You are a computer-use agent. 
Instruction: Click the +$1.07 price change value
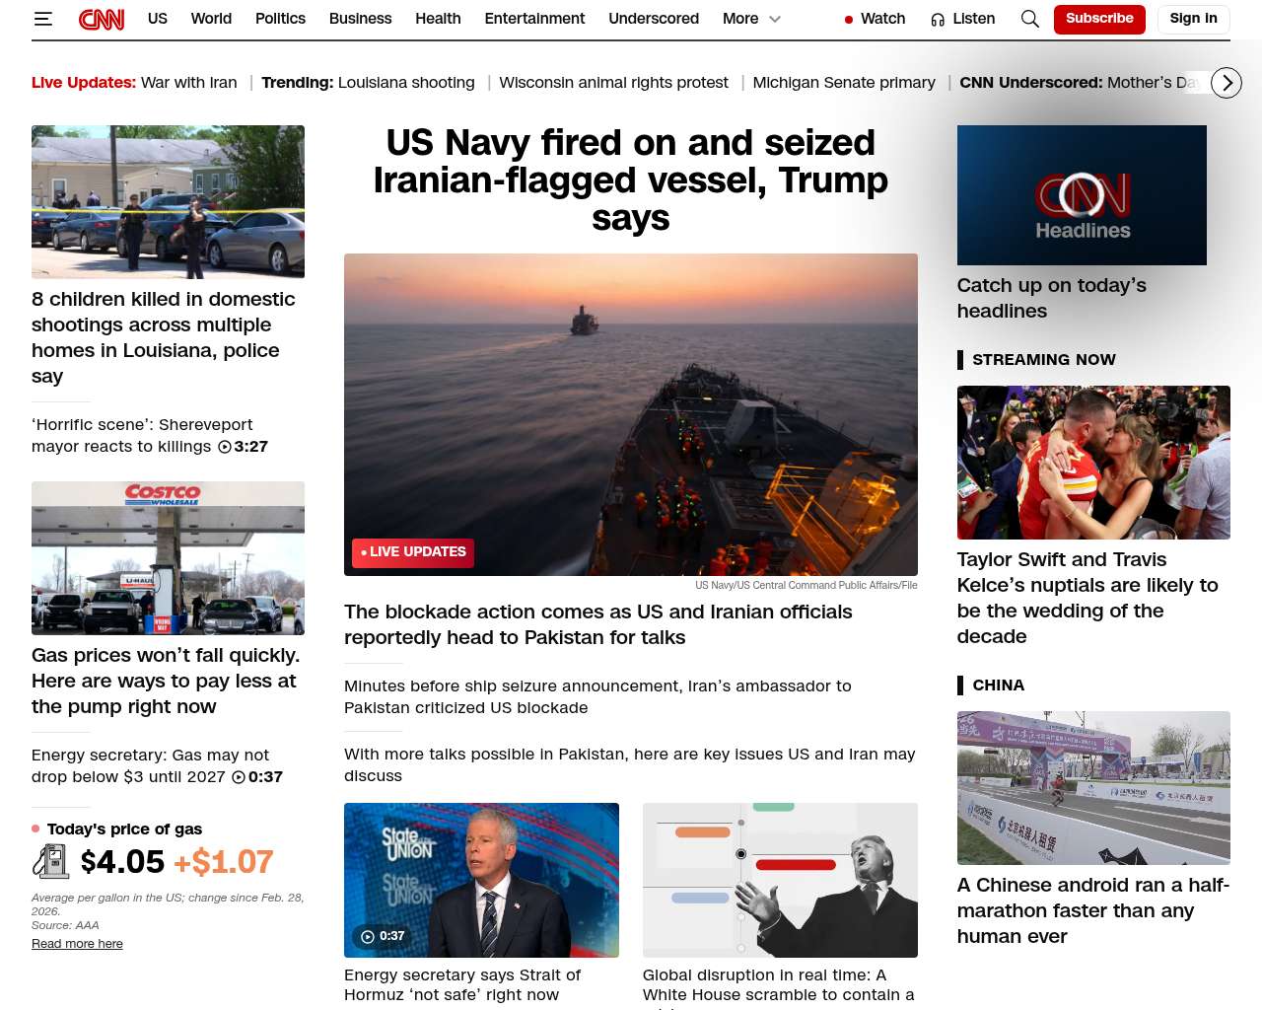[224, 862]
